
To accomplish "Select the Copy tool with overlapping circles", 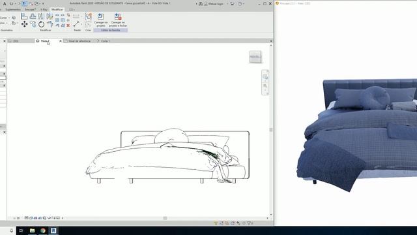I will point(33,24).
